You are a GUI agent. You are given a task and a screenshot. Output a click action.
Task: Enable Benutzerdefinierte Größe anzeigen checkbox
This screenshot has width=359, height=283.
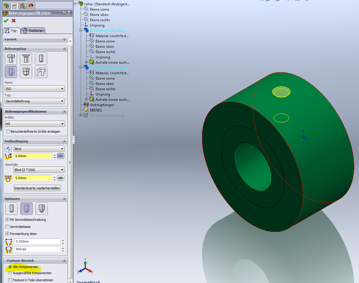[8, 131]
